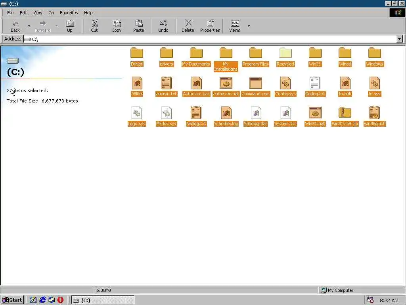406x305 pixels.
Task: Open the File menu
Action: click(10, 13)
